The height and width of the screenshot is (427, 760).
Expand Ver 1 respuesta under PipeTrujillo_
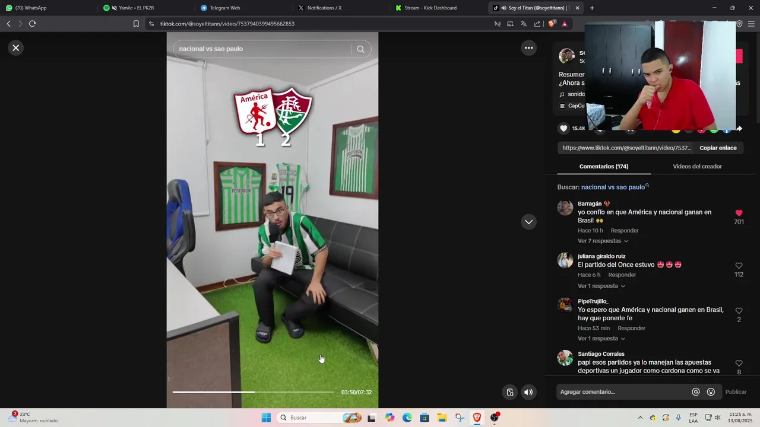(x=601, y=339)
